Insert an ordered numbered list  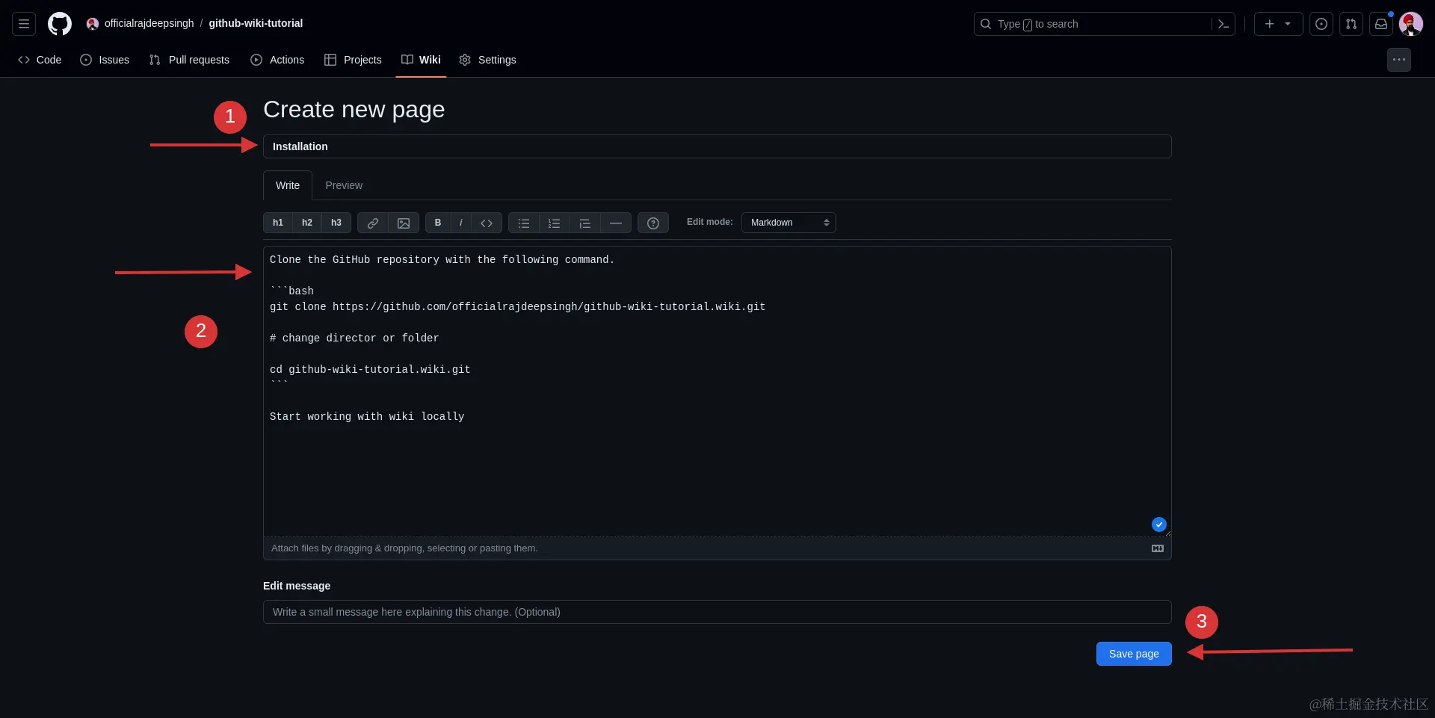tap(555, 223)
